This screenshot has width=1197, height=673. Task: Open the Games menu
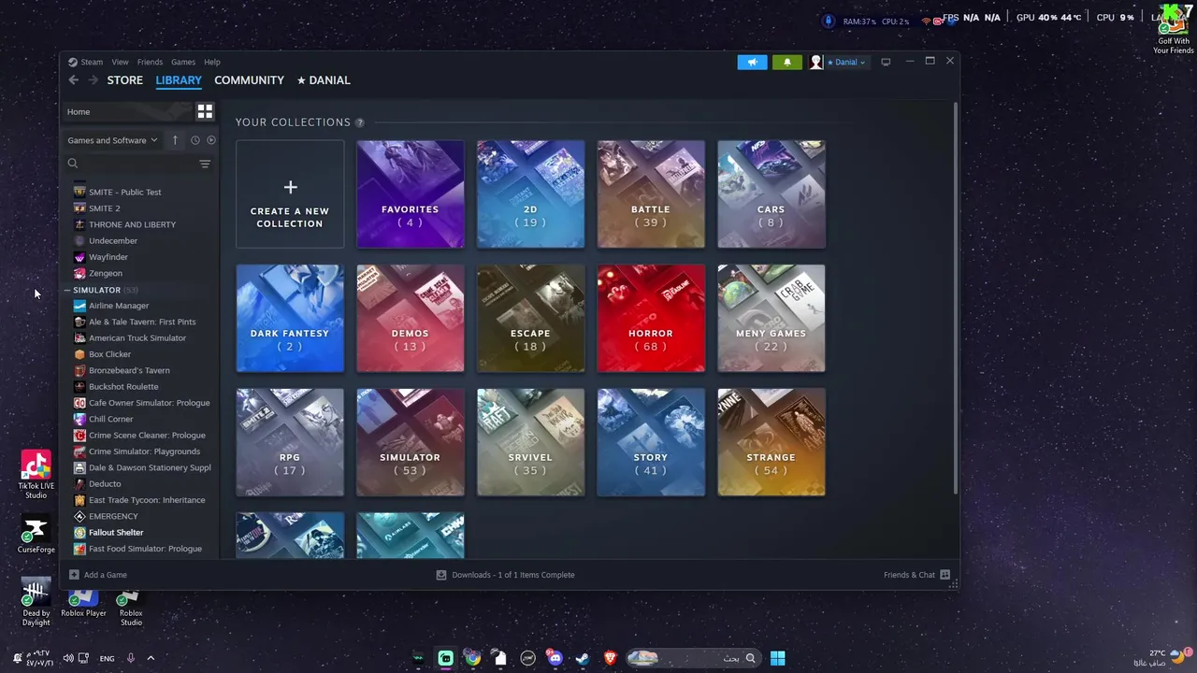183,62
